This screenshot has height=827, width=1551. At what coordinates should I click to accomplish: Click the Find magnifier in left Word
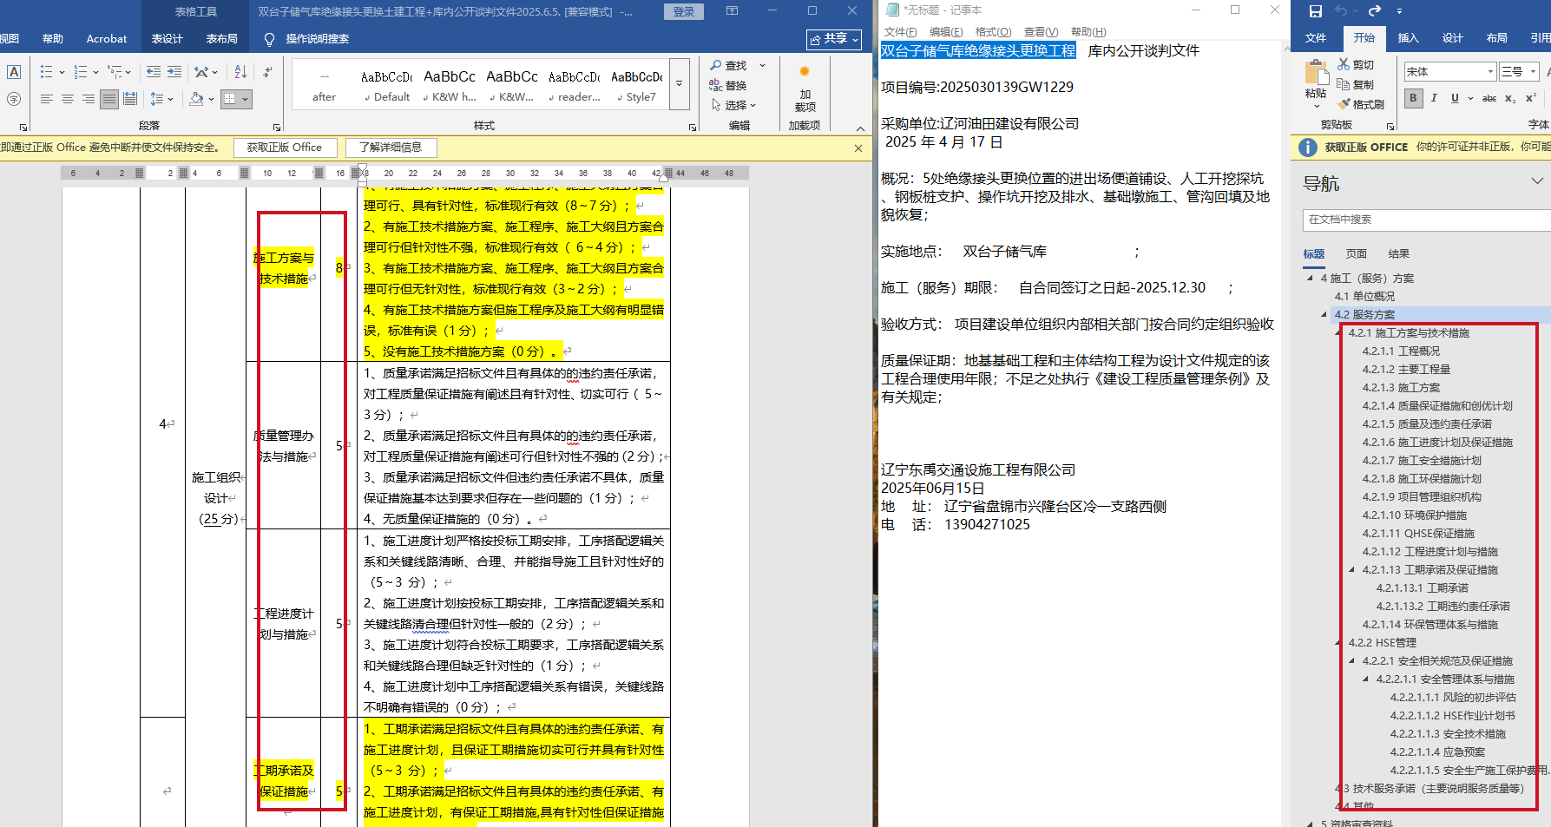pos(729,66)
